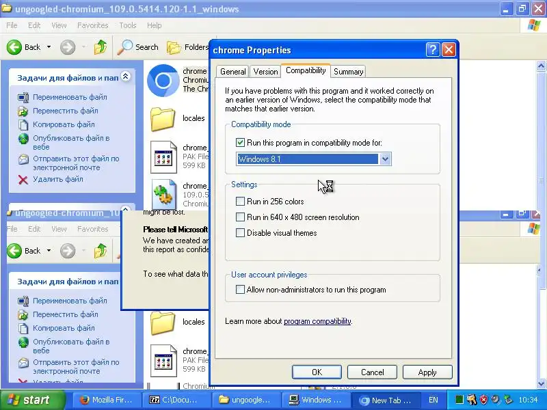Switch to the Summary tab
This screenshot has width=547, height=410.
click(x=348, y=72)
